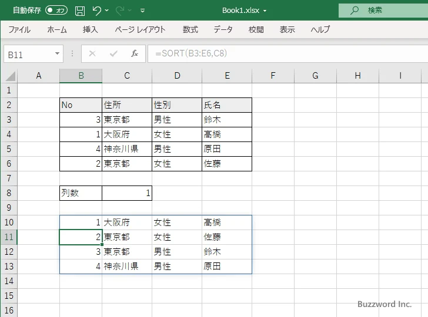Viewport: 428px width, 317px height.
Task: Click the header cell 性別
Action: pyautogui.click(x=177, y=105)
